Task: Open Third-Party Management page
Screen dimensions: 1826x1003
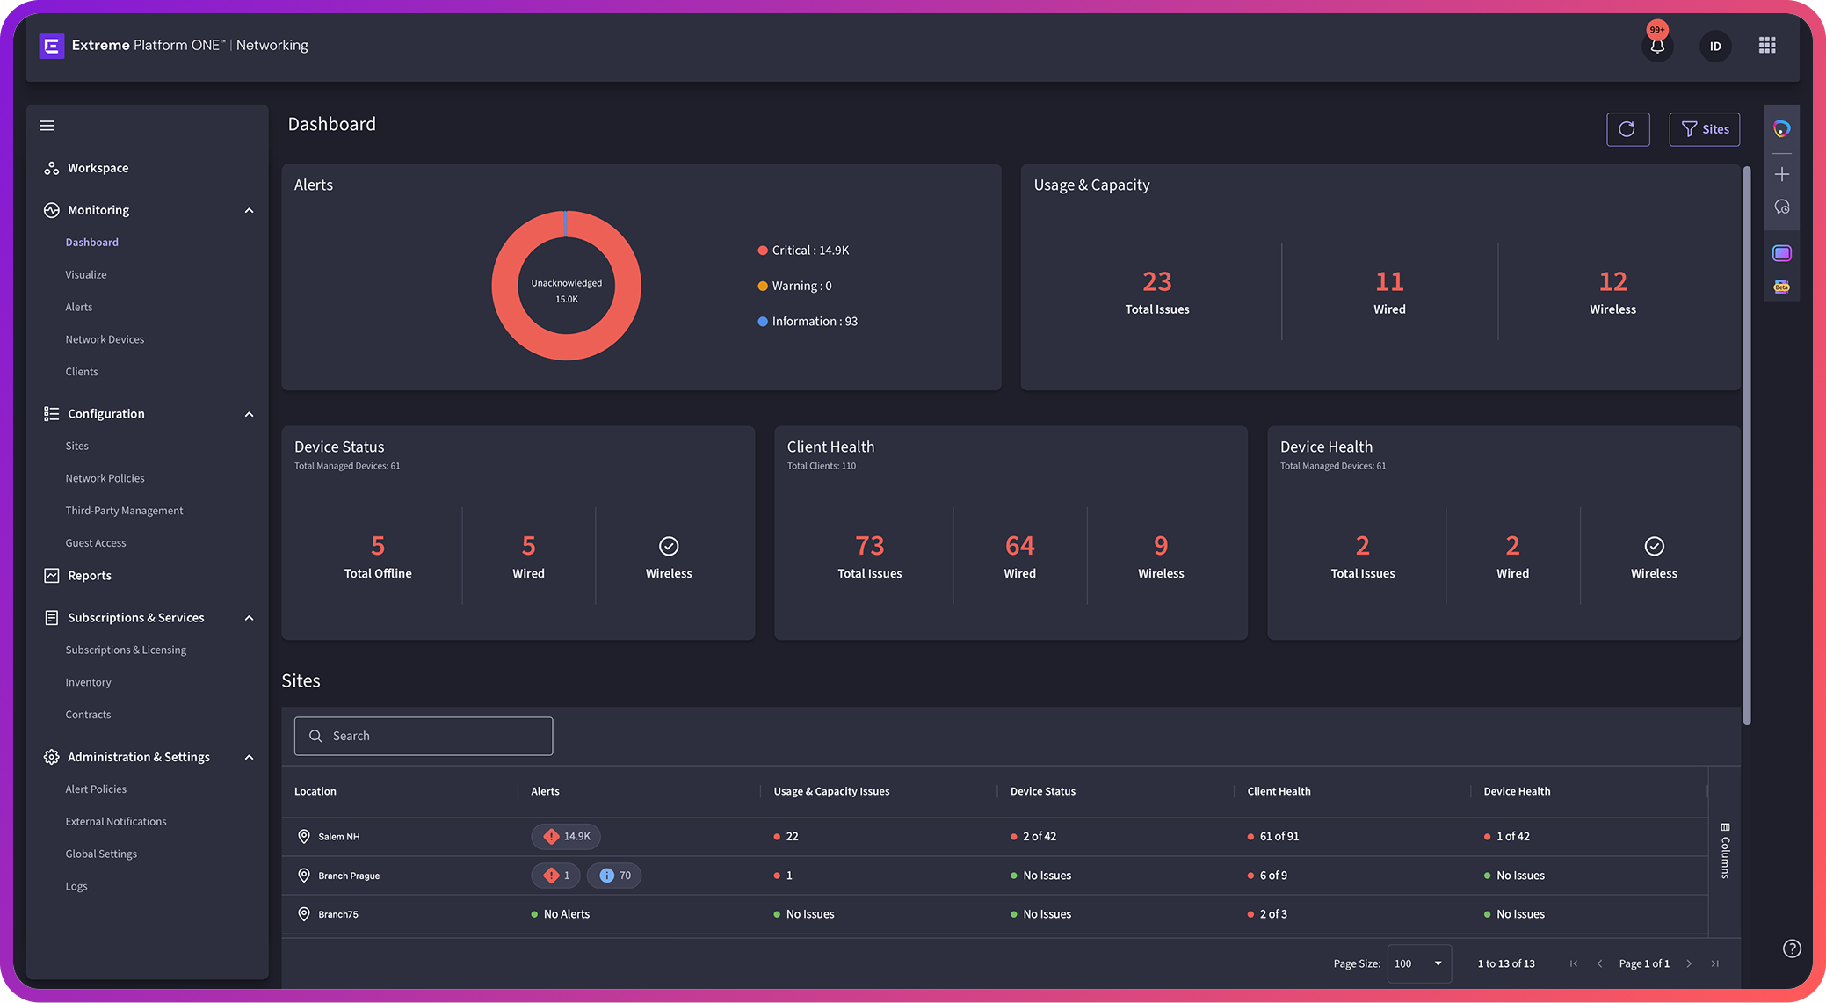Action: [x=124, y=512]
